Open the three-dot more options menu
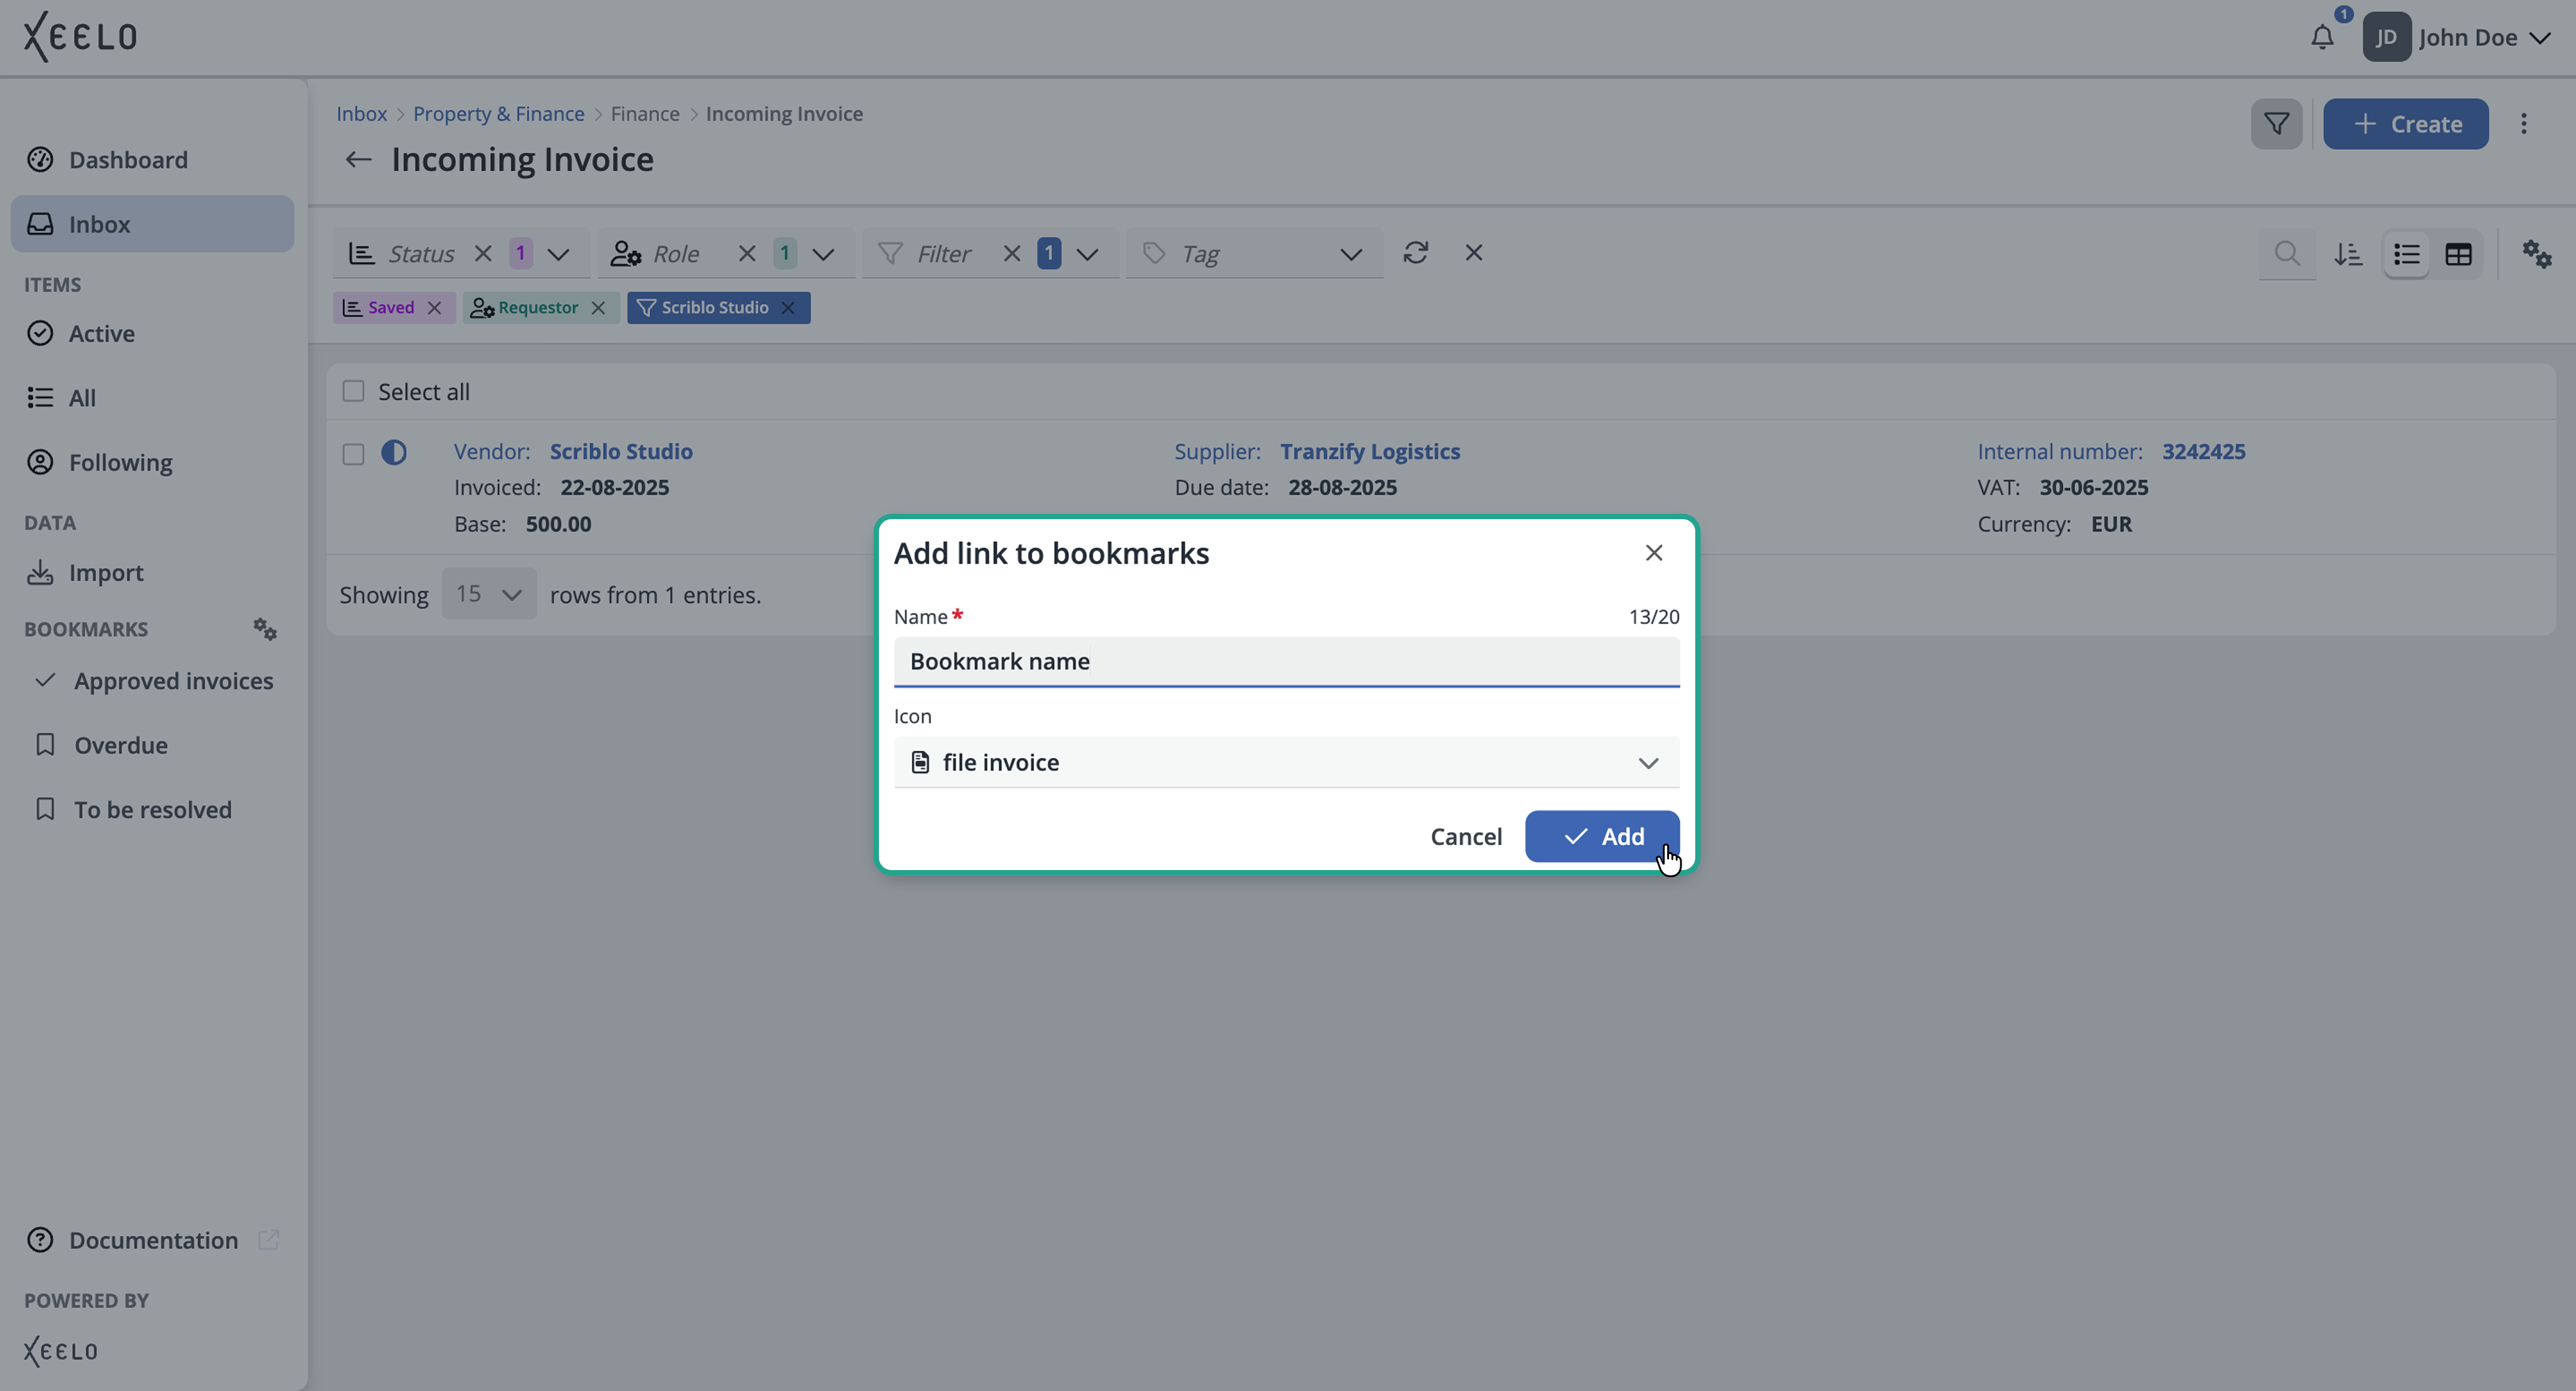This screenshot has height=1391, width=2576. [2523, 124]
